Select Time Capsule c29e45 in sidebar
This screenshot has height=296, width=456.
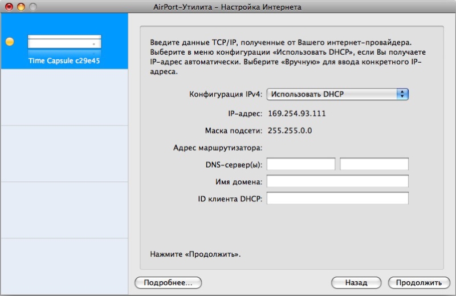tap(64, 60)
